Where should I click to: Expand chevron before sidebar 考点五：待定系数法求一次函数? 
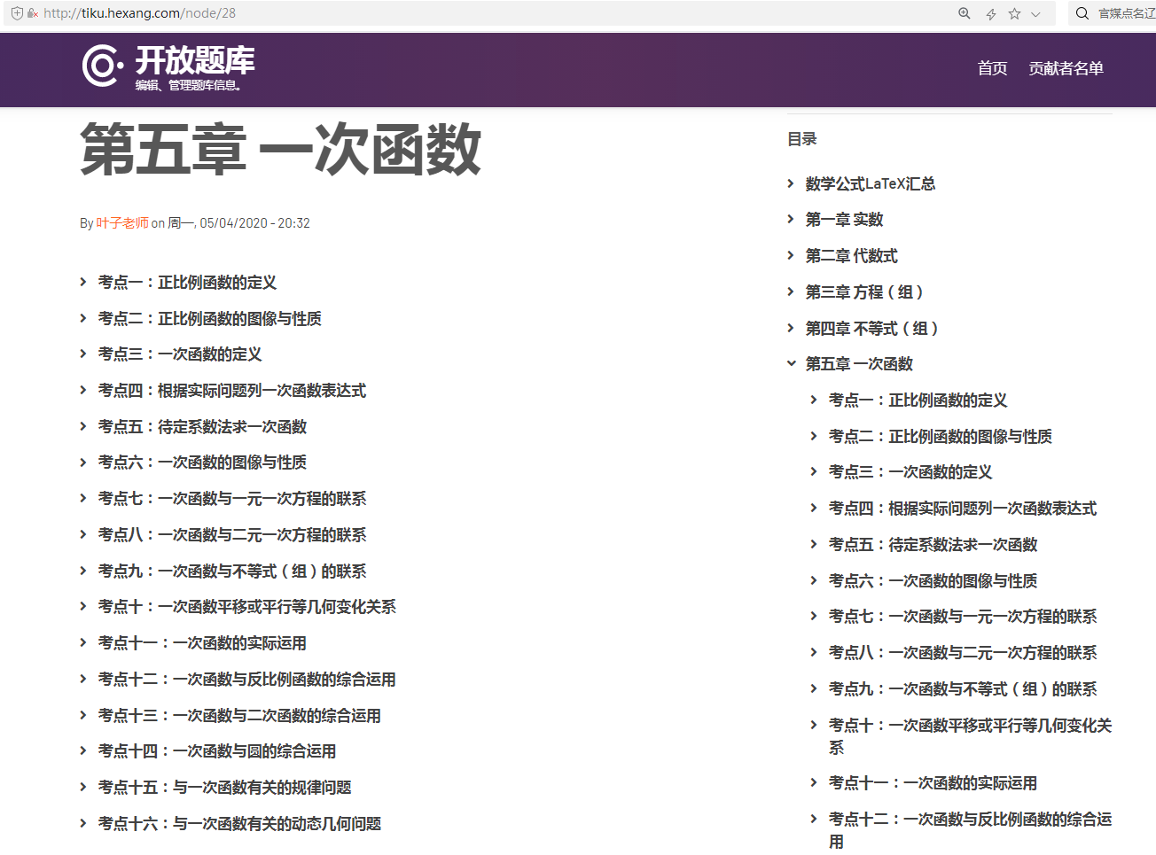tap(814, 544)
